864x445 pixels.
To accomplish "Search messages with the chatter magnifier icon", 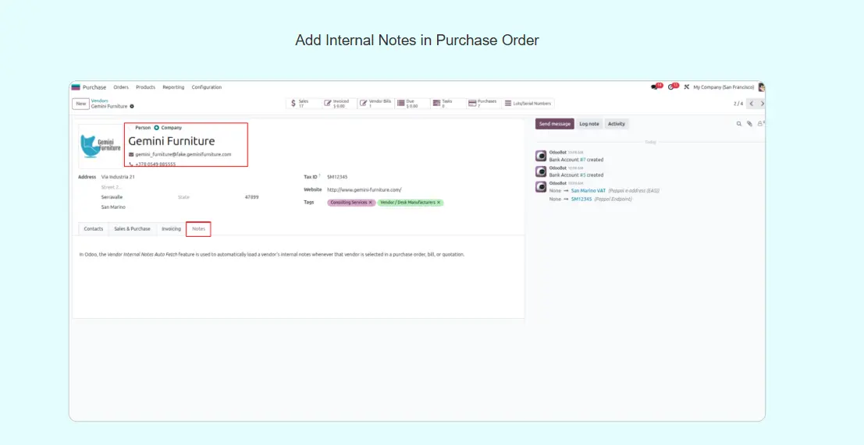I will pyautogui.click(x=739, y=124).
